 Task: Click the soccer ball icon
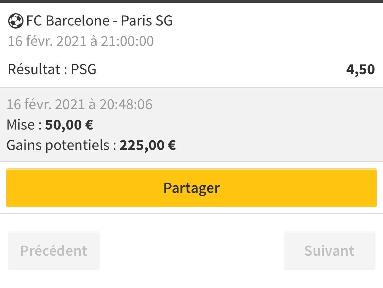pos(16,21)
